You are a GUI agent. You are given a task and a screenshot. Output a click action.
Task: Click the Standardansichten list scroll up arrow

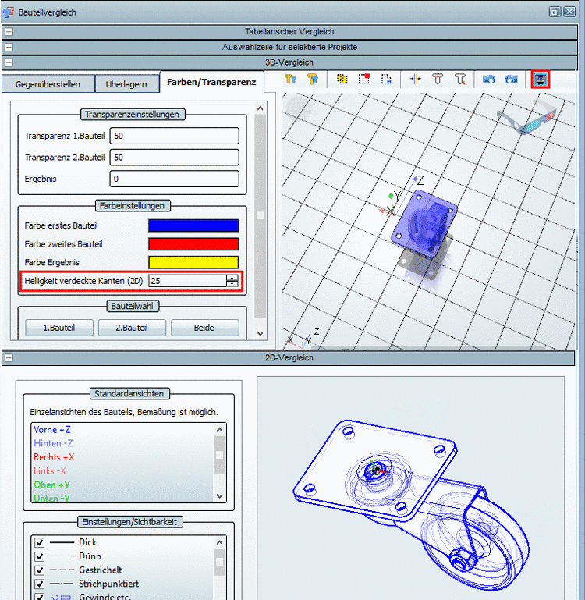[x=220, y=430]
